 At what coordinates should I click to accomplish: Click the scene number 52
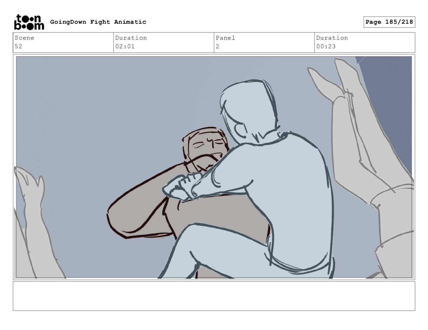(18, 46)
